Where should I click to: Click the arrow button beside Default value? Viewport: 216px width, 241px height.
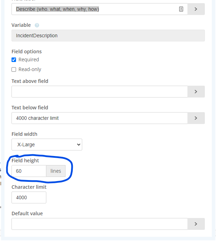(196, 224)
